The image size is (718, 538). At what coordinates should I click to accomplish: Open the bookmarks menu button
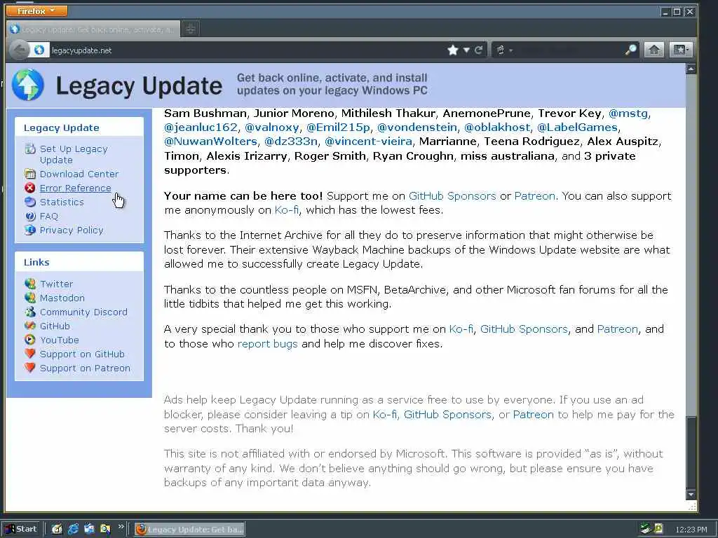680,50
